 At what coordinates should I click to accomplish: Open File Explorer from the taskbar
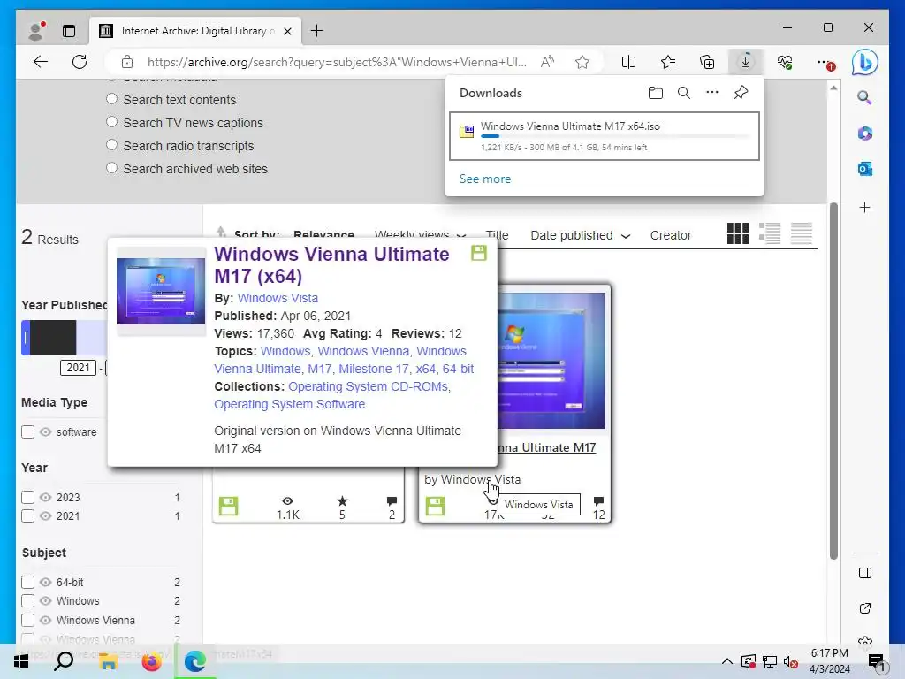(108, 660)
